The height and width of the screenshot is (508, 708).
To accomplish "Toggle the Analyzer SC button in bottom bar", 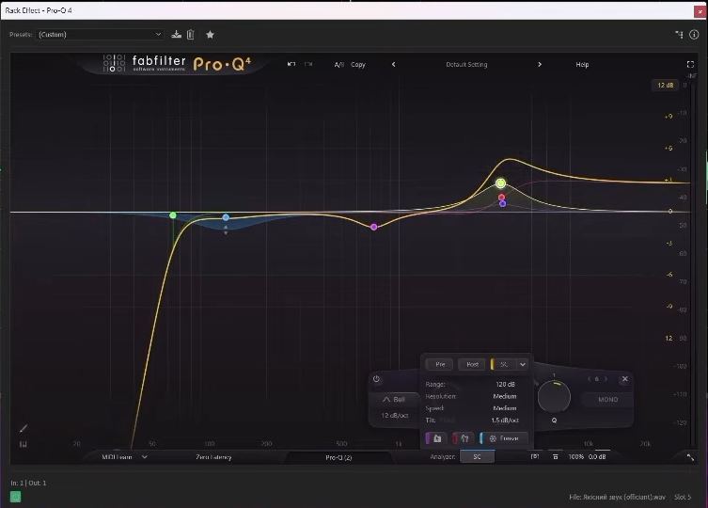I will click(x=477, y=456).
